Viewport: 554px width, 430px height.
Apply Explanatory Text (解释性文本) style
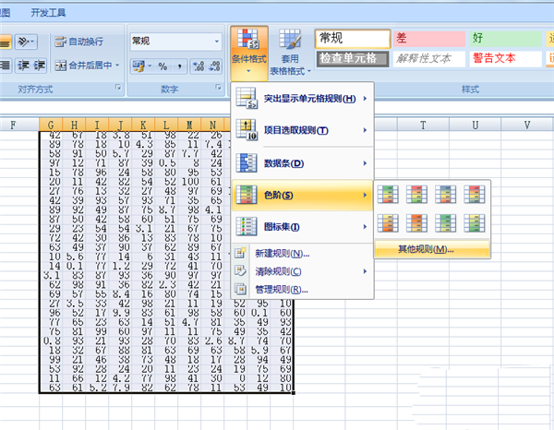(x=429, y=59)
